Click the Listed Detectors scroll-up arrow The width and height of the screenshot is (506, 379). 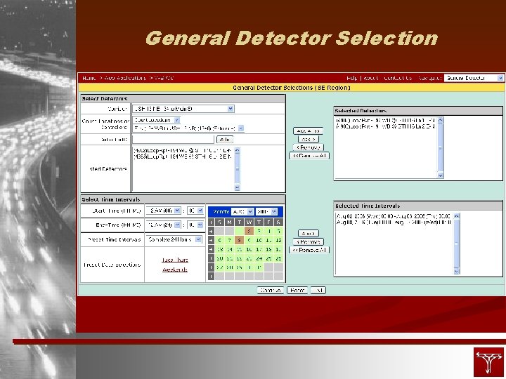(238, 150)
